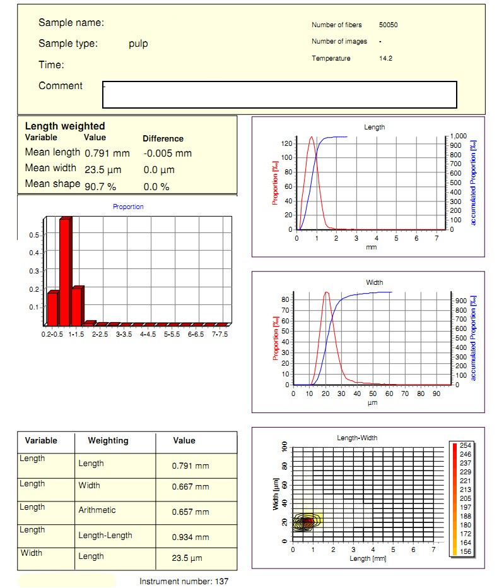Click the 'Instrument number: 137' text
This screenshot has width=504, height=588.
coord(184,581)
